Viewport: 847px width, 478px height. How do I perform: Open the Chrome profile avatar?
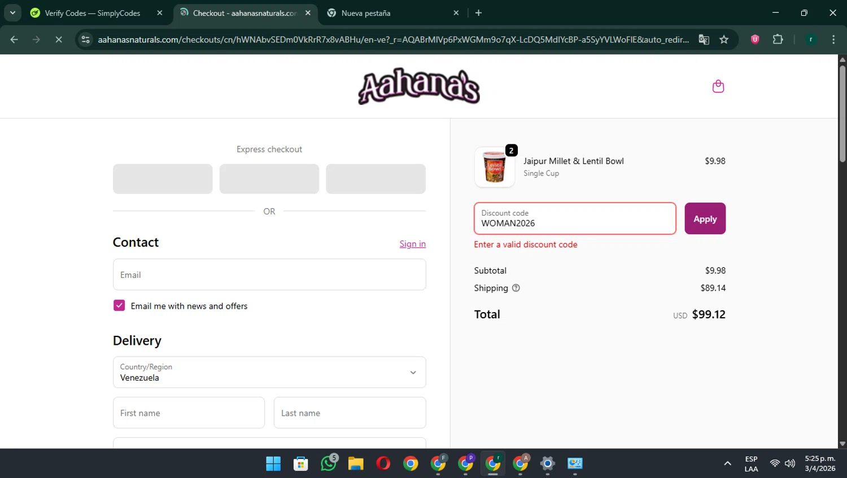pos(811,40)
